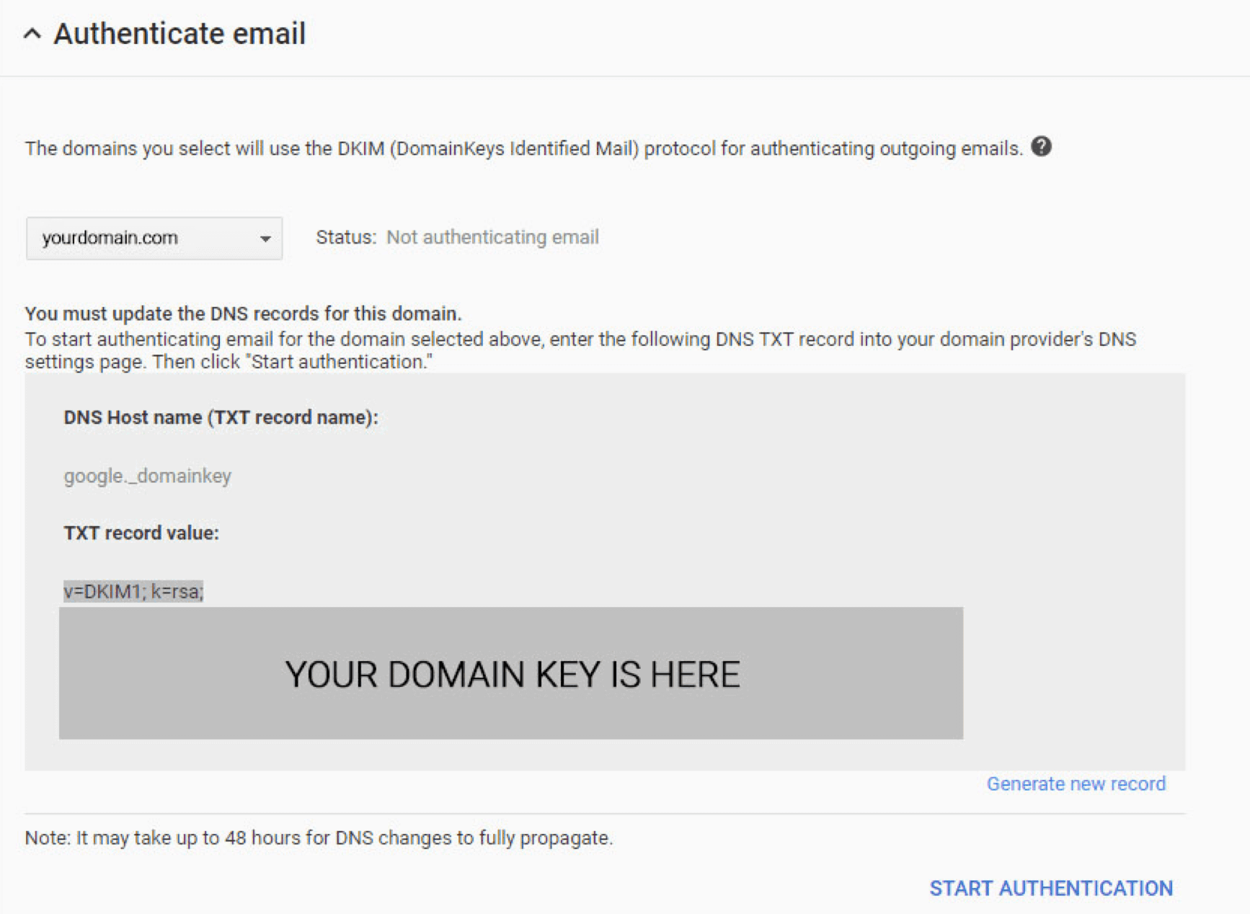Click the help question mark icon
The image size is (1250, 914).
point(1041,146)
